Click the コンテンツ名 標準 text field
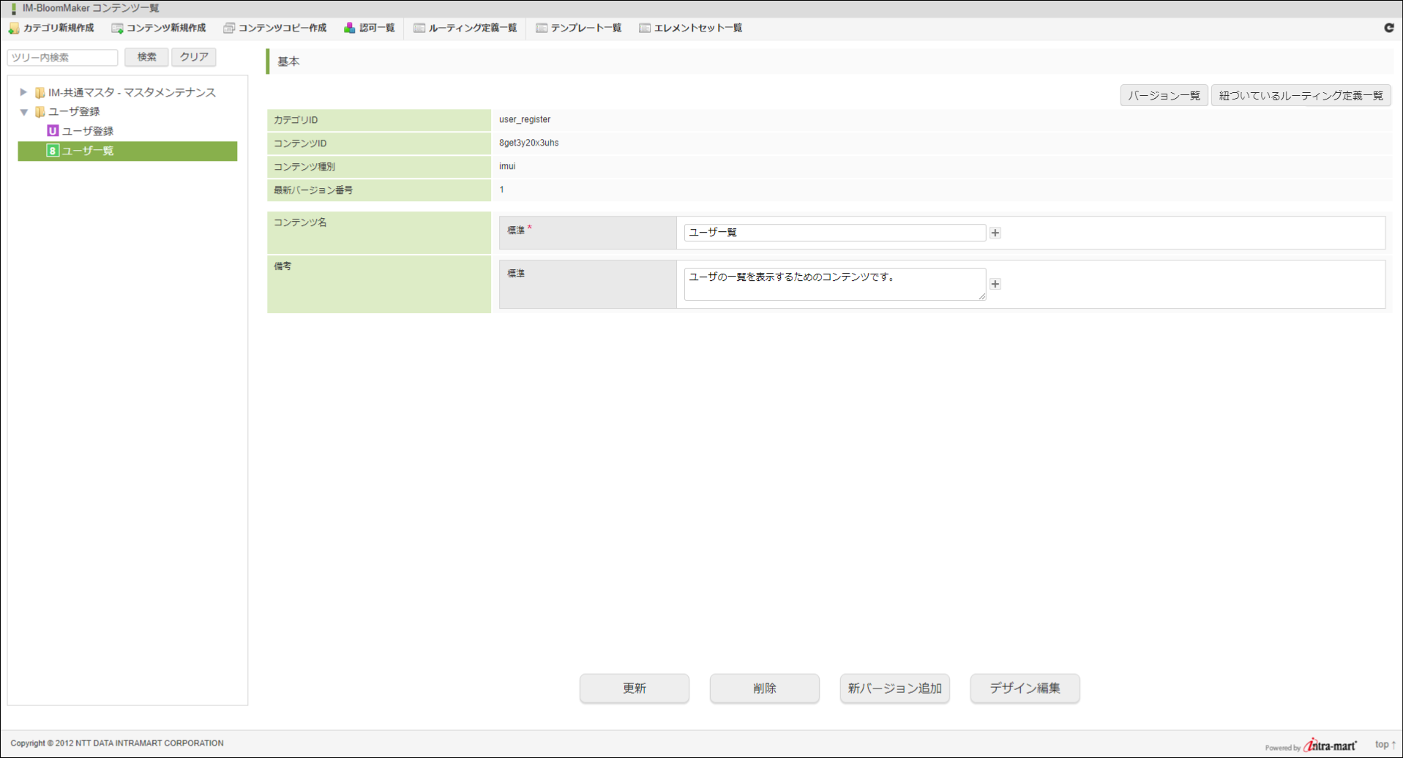 835,233
